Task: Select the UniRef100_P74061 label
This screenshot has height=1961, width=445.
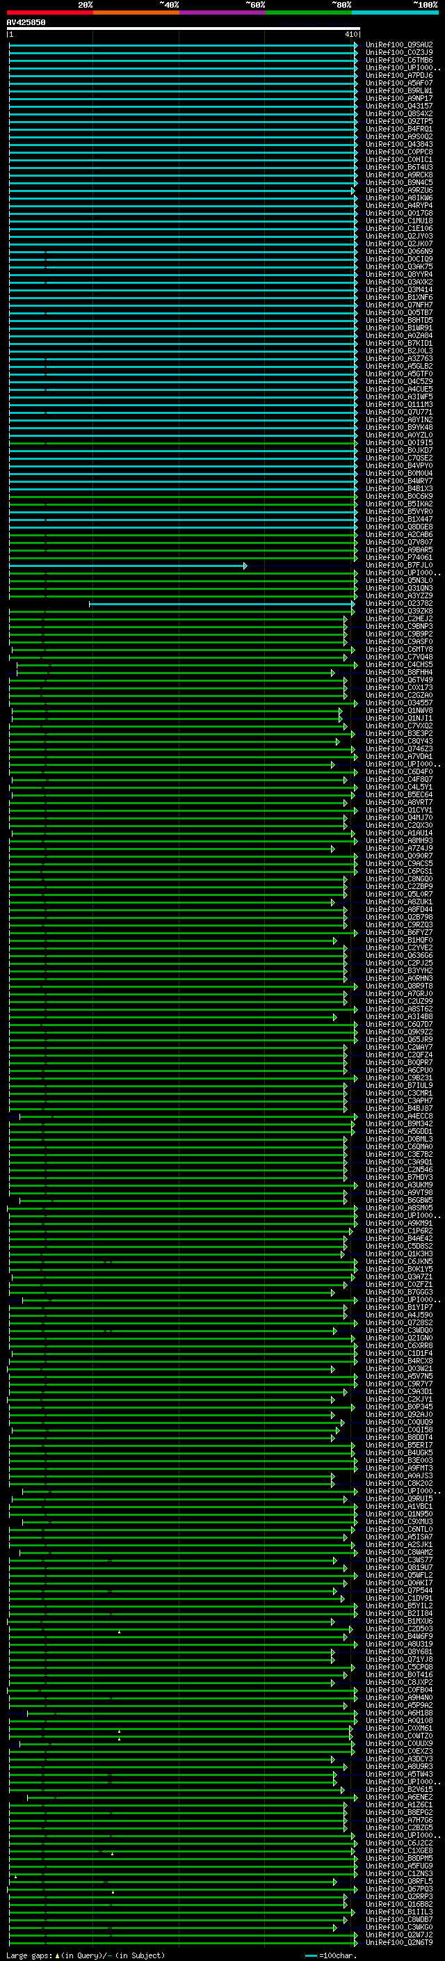Action: point(399,558)
